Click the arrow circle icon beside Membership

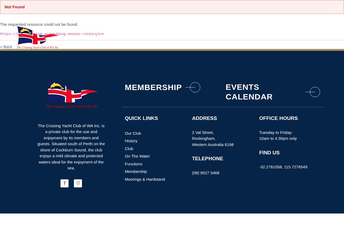click(x=193, y=87)
